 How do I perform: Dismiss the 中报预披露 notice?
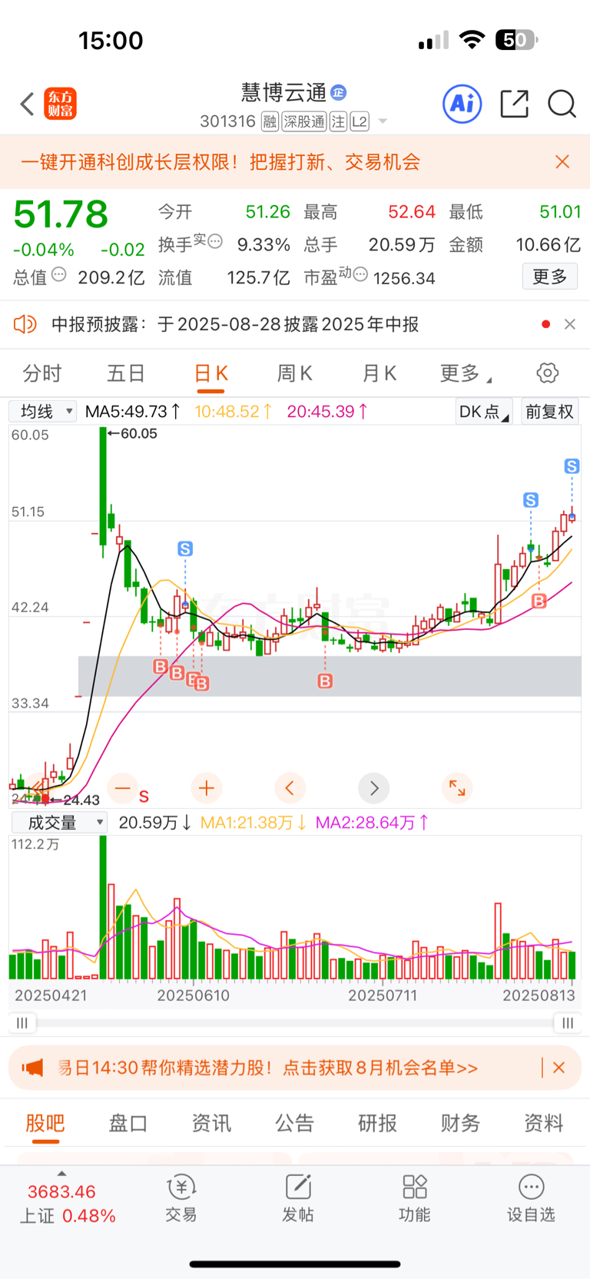570,324
